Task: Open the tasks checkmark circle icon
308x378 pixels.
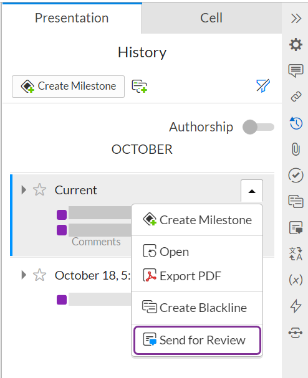Action: [x=296, y=175]
